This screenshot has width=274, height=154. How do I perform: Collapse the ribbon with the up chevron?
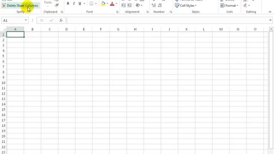270,12
